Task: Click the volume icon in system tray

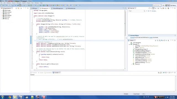Action: (168, 97)
